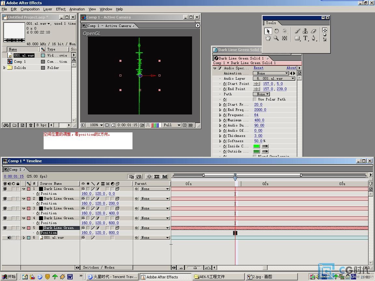Click the title-action safe icon in Comp window
The image size is (375, 281).
(107, 125)
